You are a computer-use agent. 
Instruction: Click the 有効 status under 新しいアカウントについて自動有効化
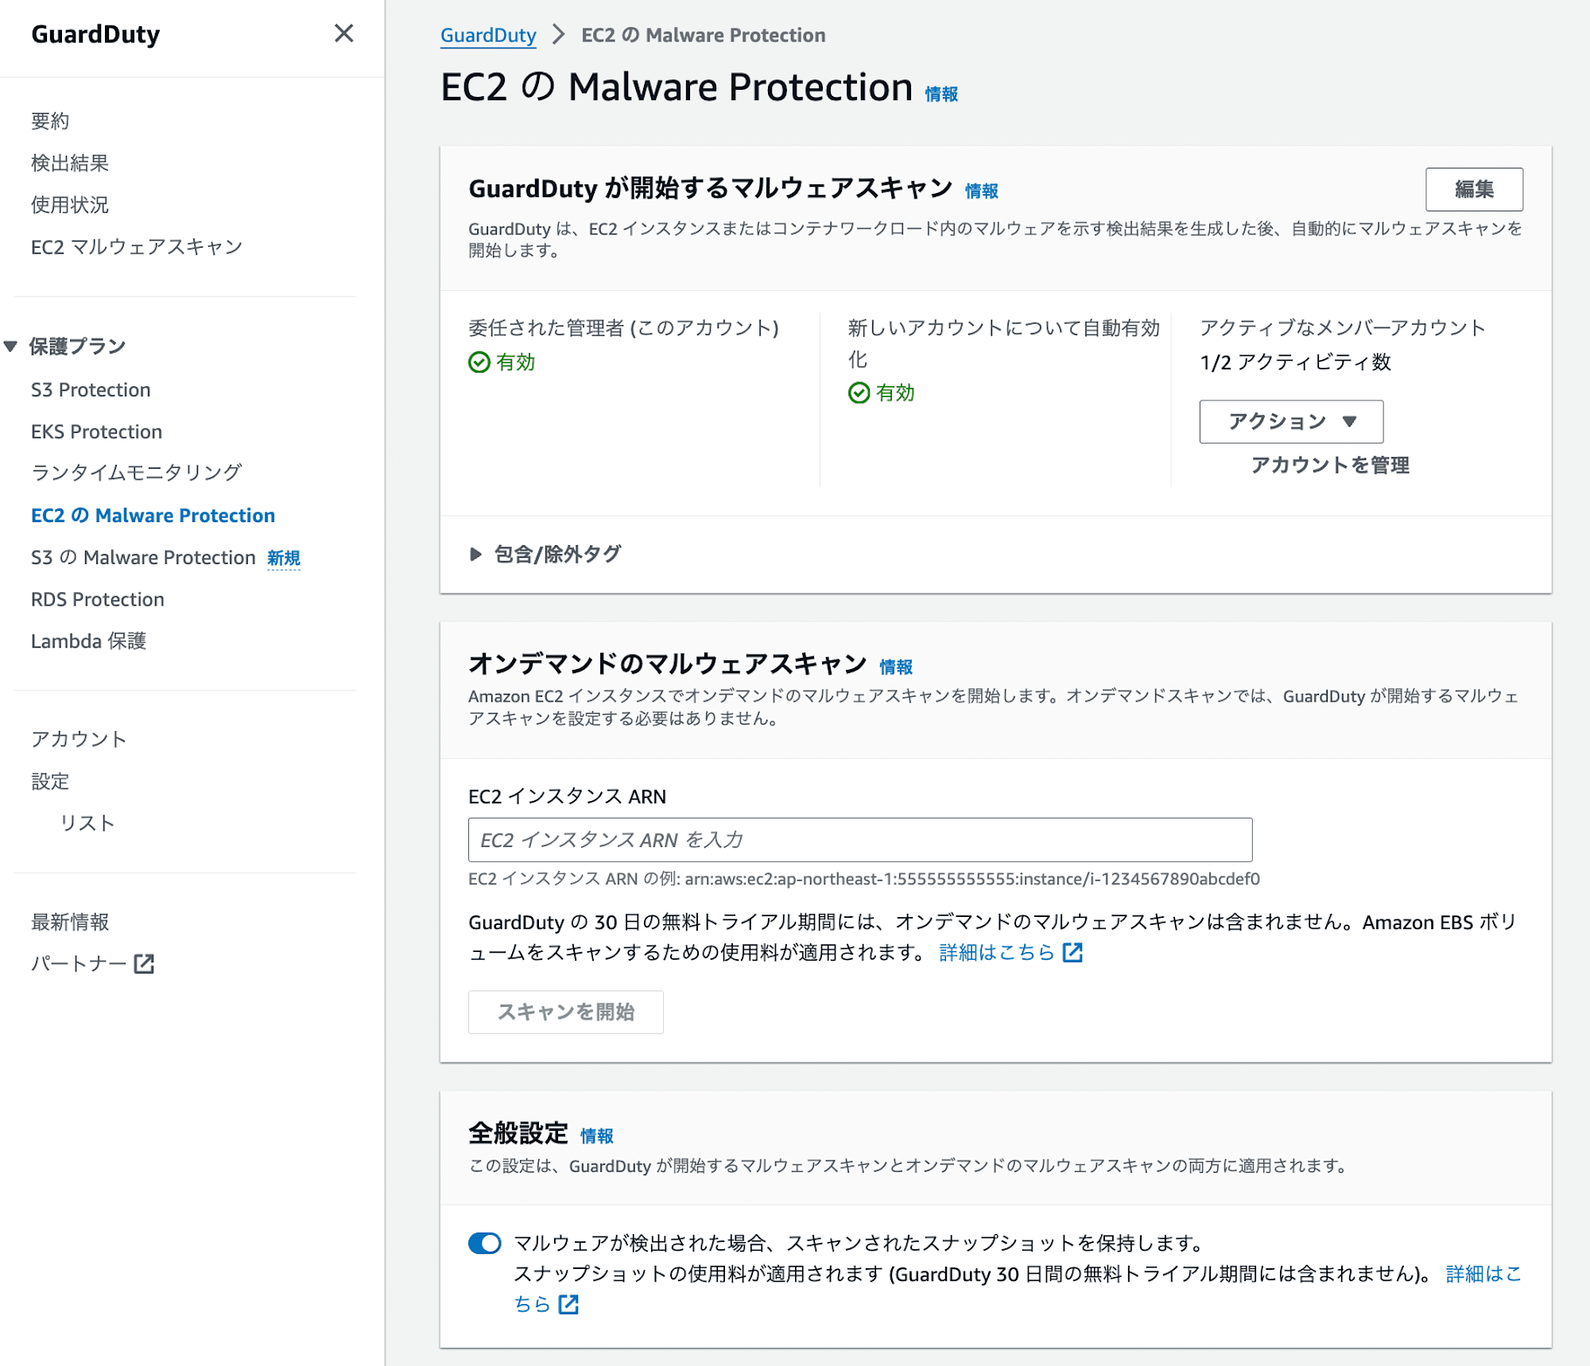[895, 393]
